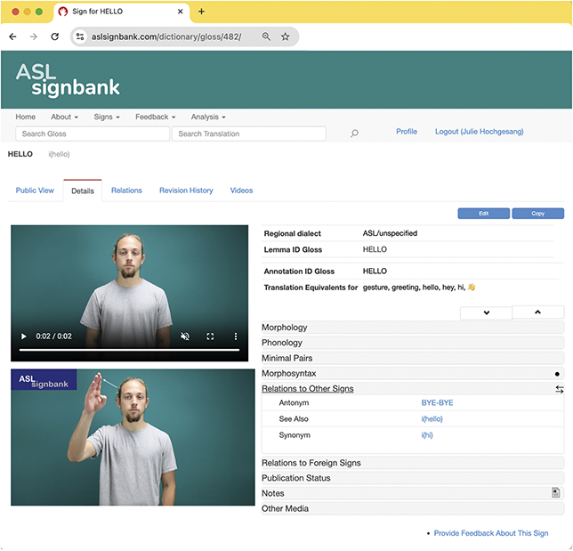The height and width of the screenshot is (551, 573).
Task: Open the BYE-BYE antonym link
Action: coord(437,403)
